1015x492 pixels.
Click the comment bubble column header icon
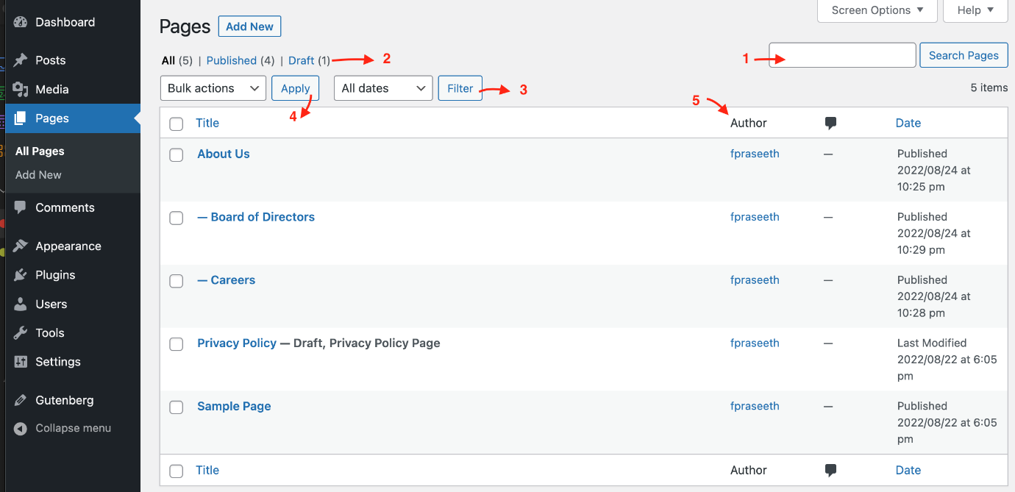830,124
